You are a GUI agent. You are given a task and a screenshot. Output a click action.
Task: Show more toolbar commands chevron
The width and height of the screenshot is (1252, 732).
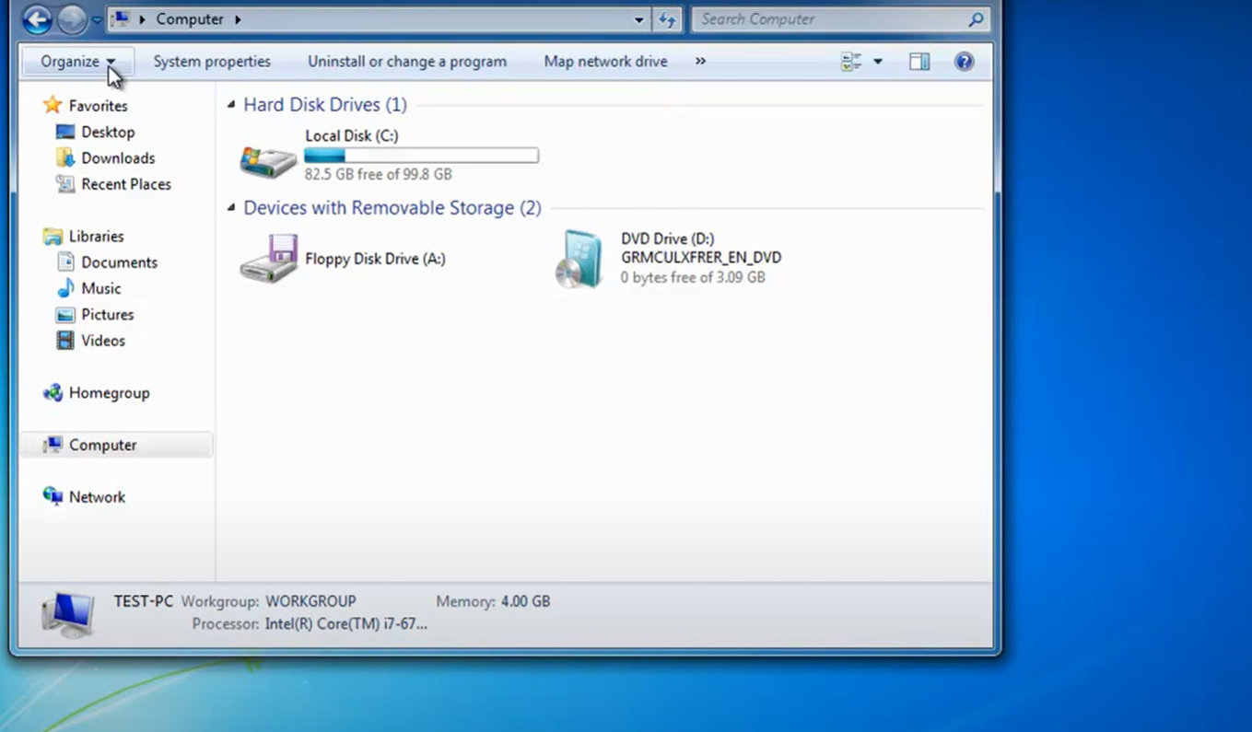(700, 62)
